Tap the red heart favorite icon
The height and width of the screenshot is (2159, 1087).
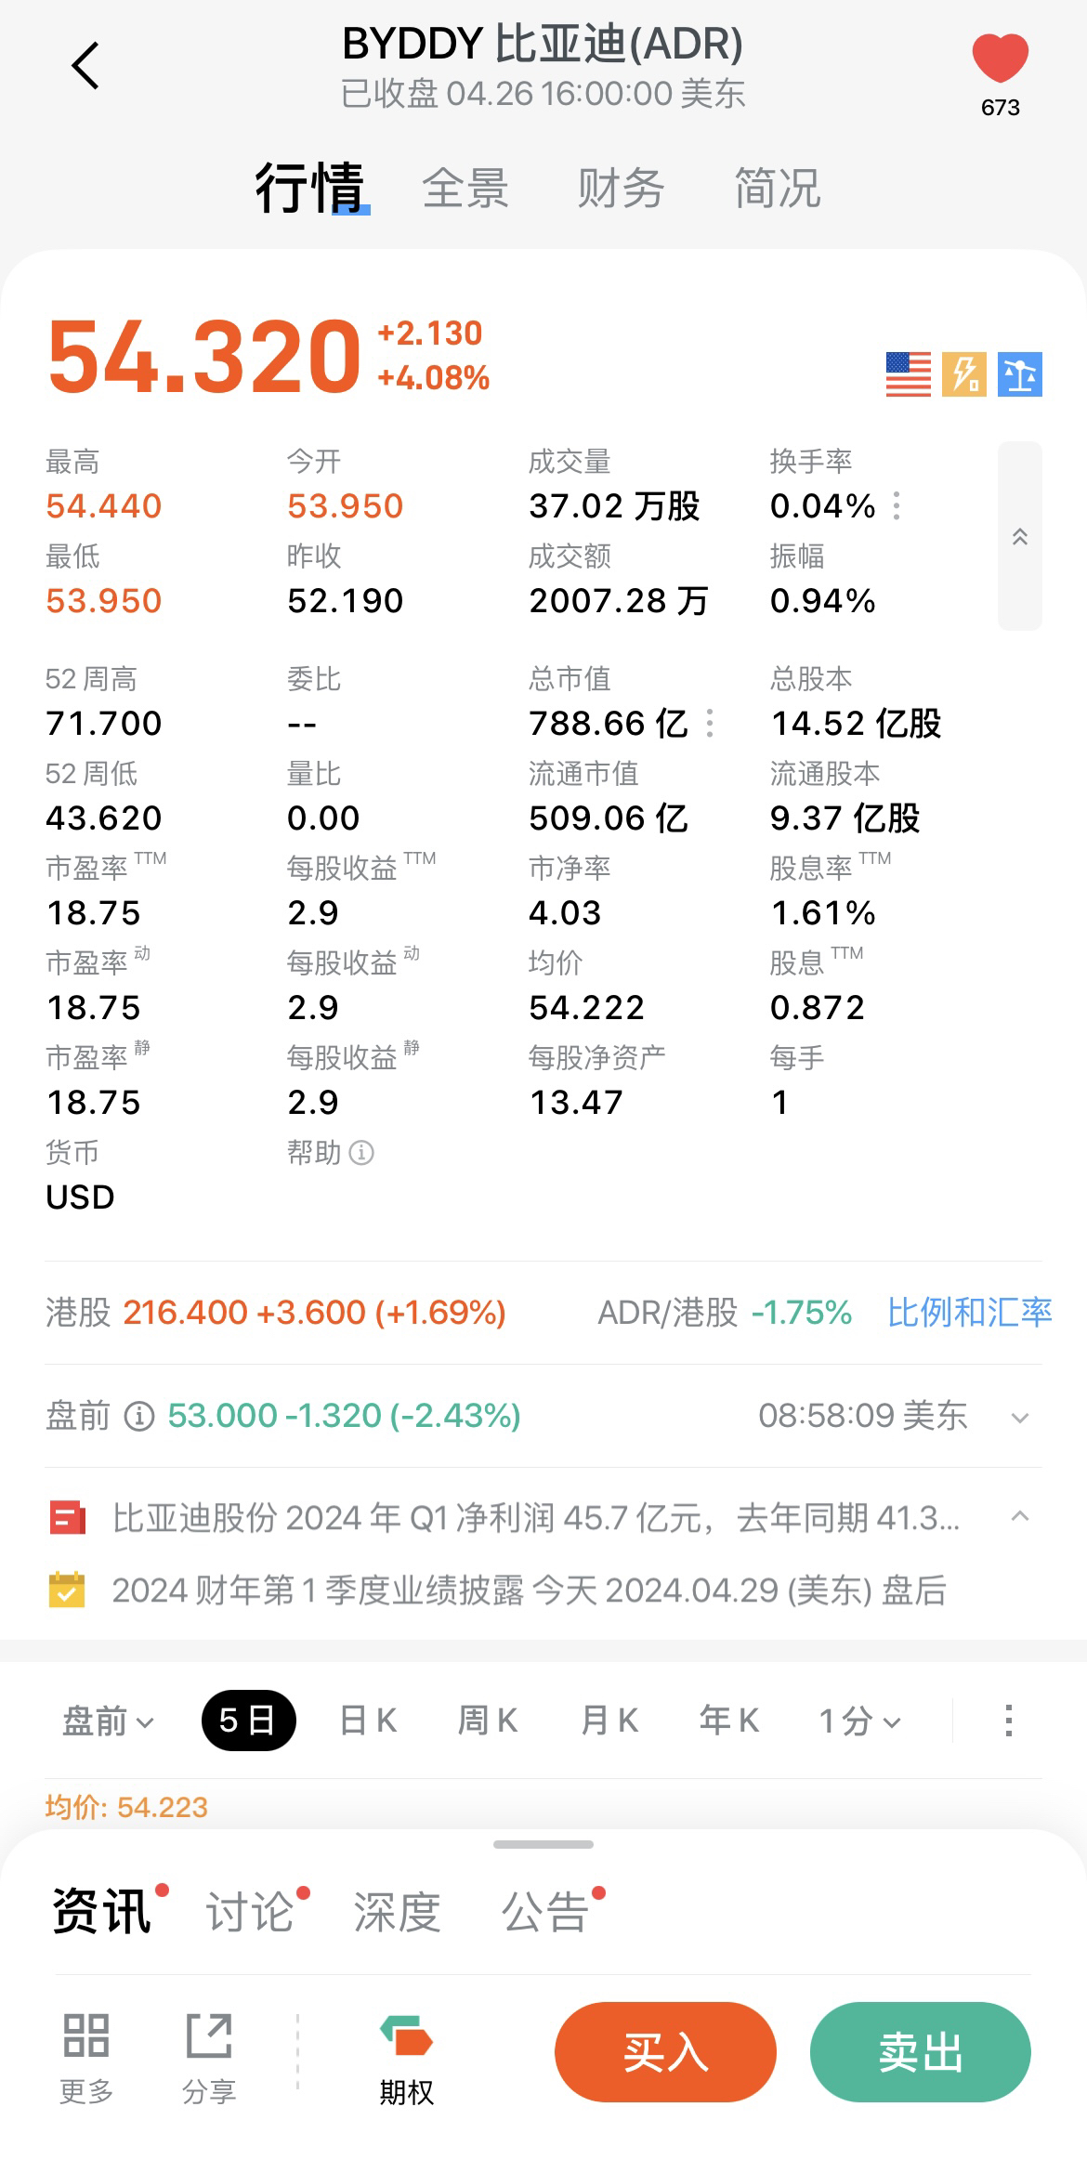(x=1000, y=58)
